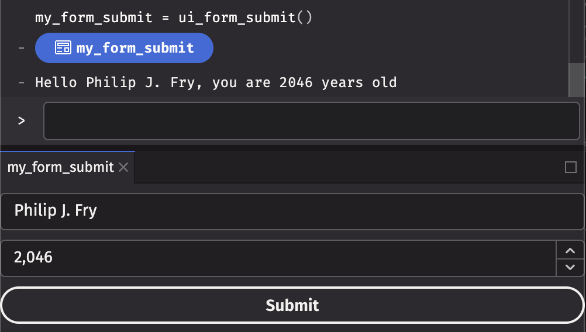Maximize the panel using the square icon
The image size is (586, 332).
coord(571,168)
